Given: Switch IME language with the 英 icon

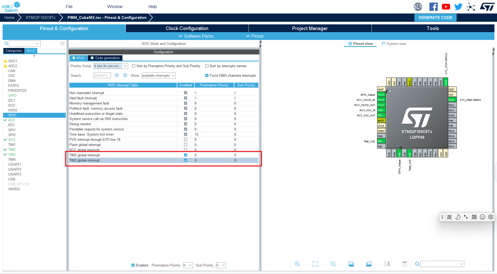Looking at the screenshot, I should [x=449, y=217].
